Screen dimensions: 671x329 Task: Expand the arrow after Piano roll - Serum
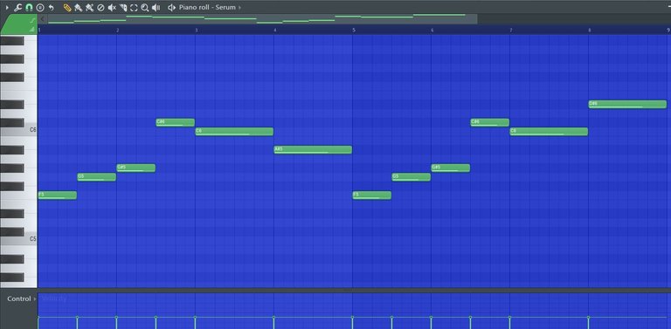click(239, 7)
